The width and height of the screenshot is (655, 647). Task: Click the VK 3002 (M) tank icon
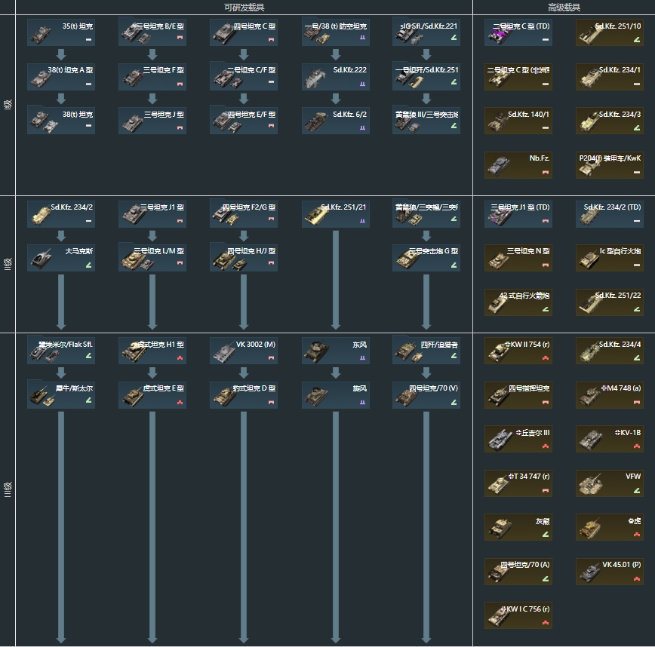pyautogui.click(x=223, y=353)
